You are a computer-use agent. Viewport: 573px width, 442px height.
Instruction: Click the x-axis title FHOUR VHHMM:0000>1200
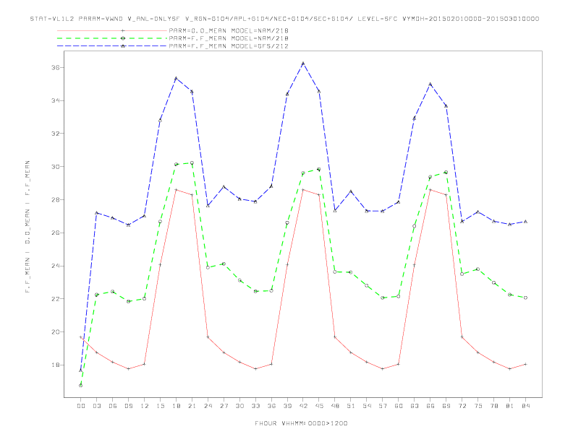point(301,423)
